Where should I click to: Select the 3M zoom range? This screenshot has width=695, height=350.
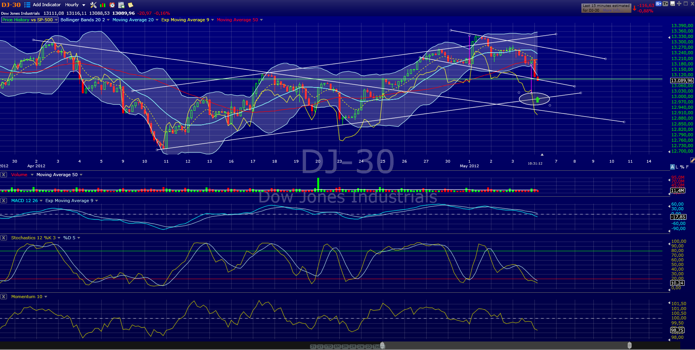click(345, 347)
